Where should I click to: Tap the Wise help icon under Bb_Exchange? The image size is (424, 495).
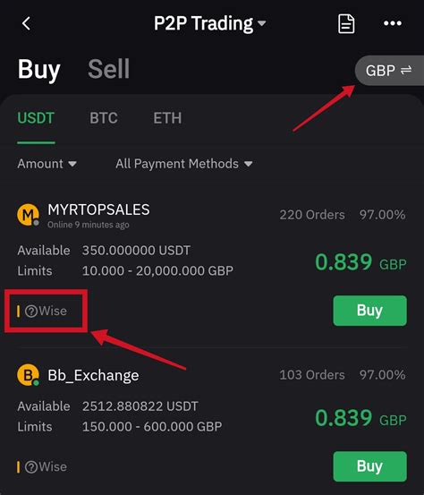31,467
